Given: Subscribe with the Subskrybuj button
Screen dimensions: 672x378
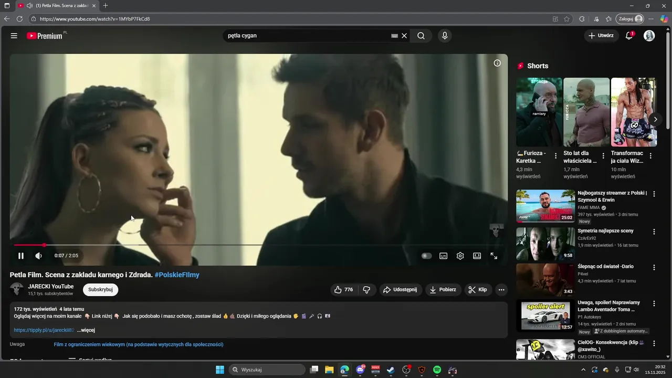Looking at the screenshot, I should point(100,290).
